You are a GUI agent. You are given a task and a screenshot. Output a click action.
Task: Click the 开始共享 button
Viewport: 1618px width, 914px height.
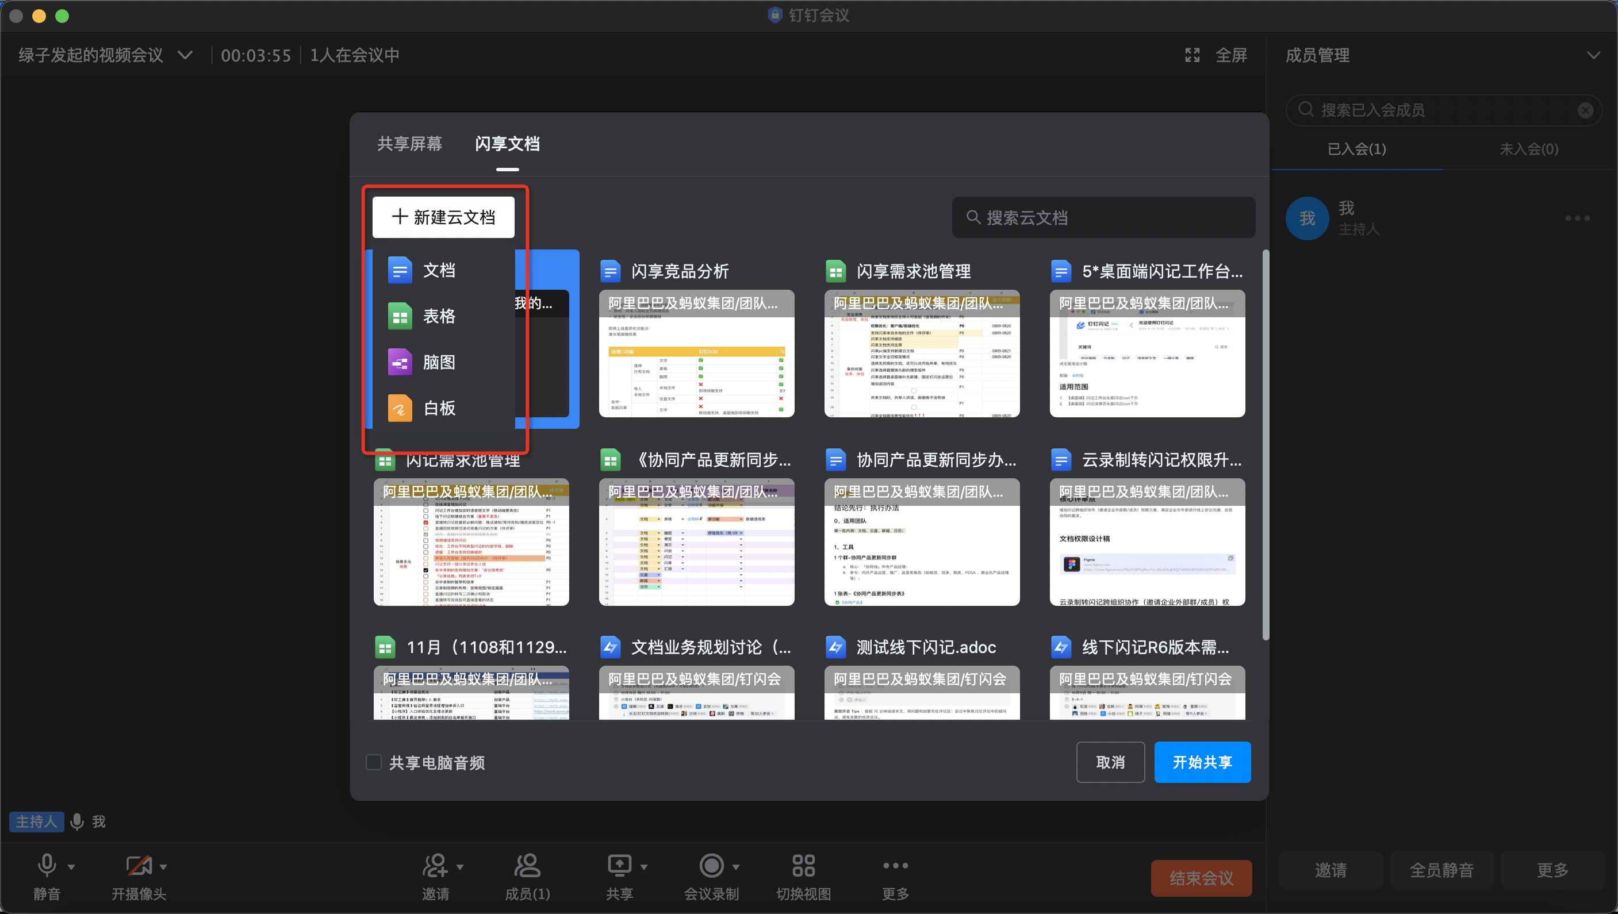1202,762
